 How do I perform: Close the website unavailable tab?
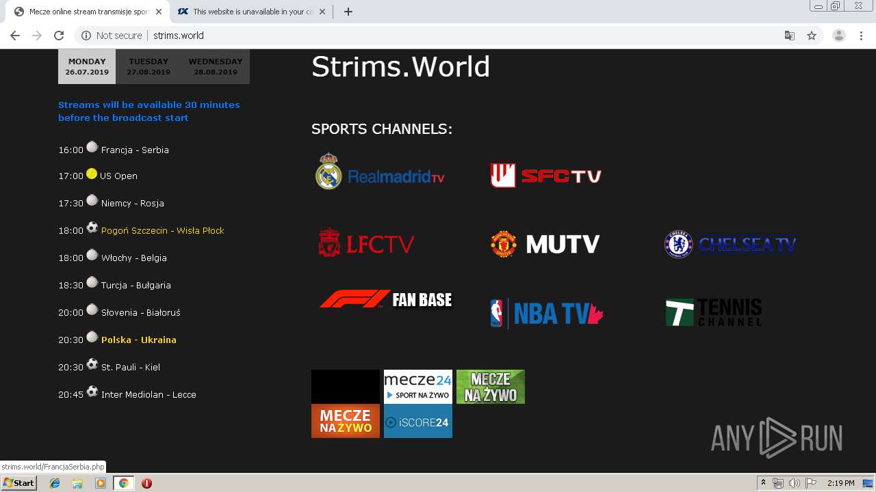(x=322, y=12)
